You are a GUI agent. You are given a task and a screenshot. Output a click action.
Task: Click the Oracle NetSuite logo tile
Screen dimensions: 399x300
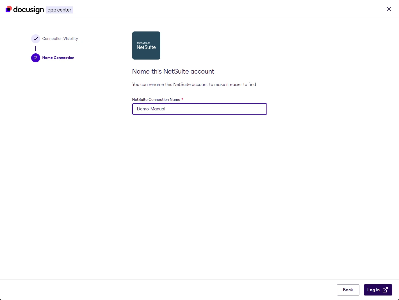tap(146, 46)
